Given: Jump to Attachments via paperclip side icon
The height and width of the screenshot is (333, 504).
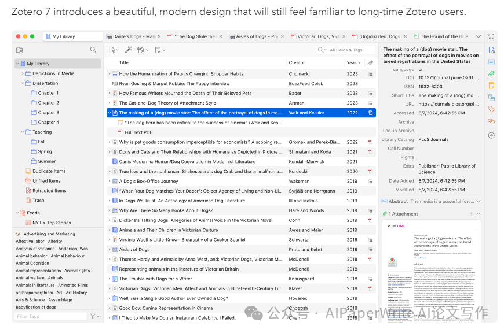Looking at the screenshot, I should click(491, 74).
